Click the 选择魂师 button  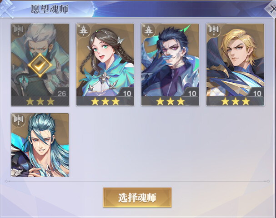coord(137,198)
